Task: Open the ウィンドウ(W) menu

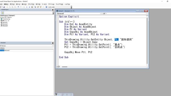Action: click(x=59, y=4)
